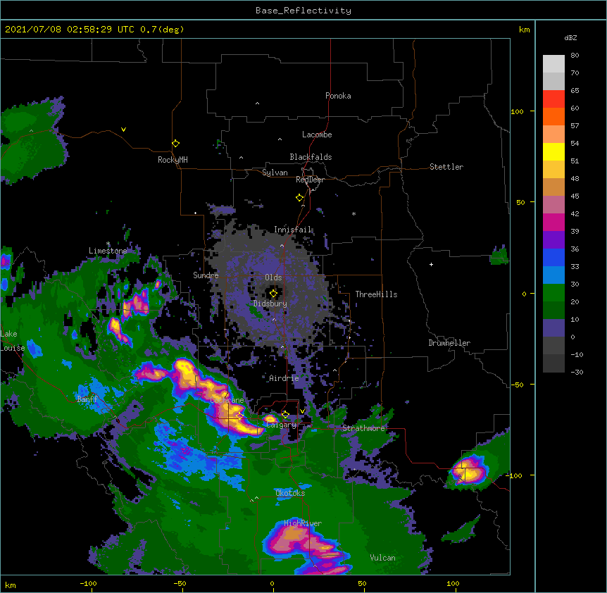
Task: Click the magenta 42 dBZ legend swatch
Action: pos(553,222)
